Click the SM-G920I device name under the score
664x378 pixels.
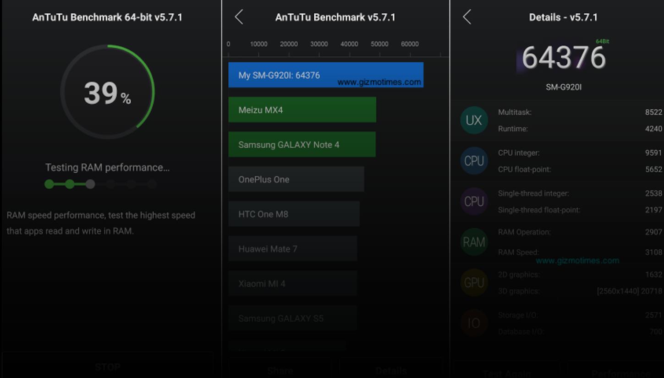pyautogui.click(x=564, y=87)
